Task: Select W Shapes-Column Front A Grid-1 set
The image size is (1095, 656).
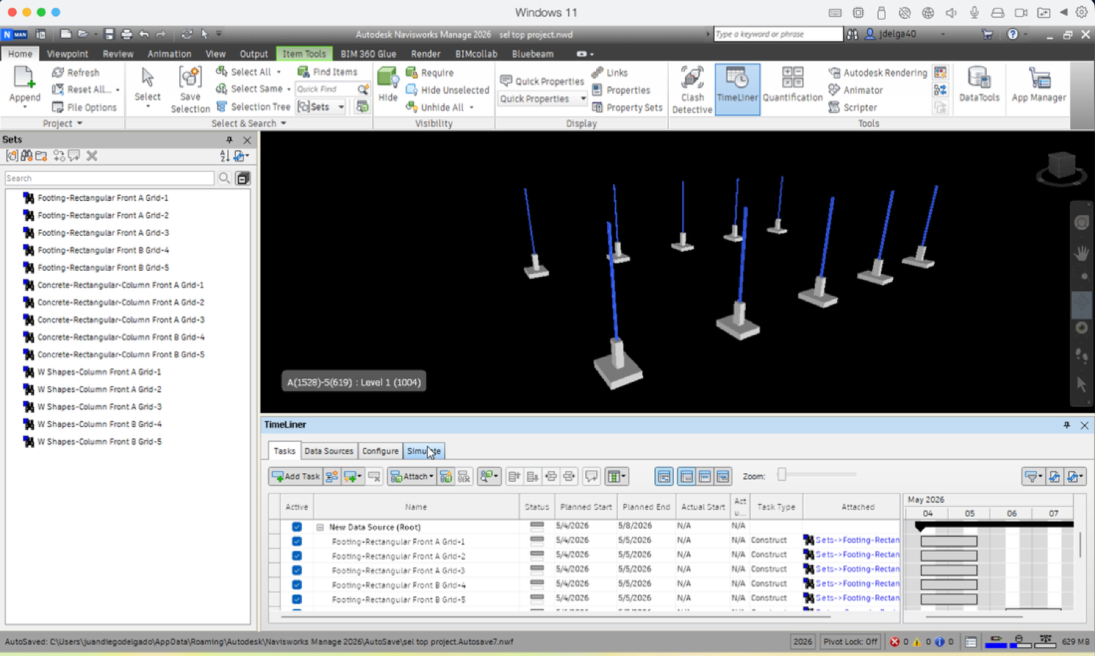Action: (99, 372)
